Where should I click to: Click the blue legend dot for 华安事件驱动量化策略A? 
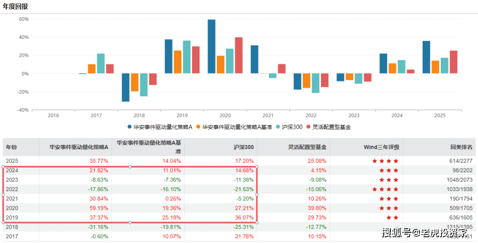130,127
